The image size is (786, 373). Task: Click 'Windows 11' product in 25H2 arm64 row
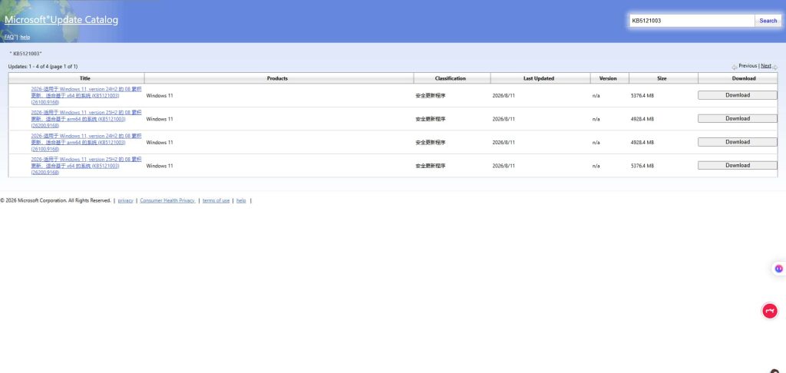(160, 119)
